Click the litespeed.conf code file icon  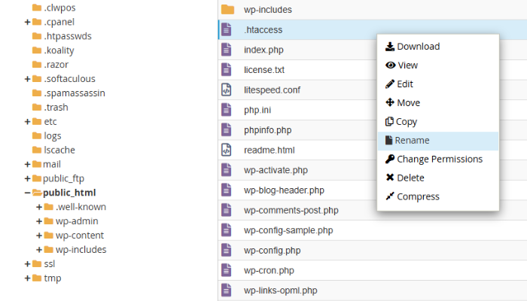226,90
